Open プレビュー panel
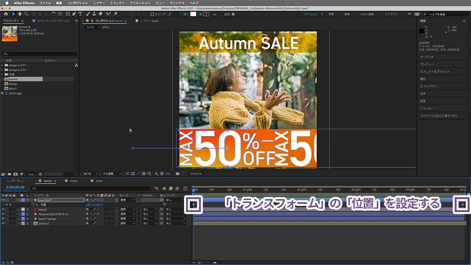This screenshot has height=265, width=471. click(x=427, y=64)
